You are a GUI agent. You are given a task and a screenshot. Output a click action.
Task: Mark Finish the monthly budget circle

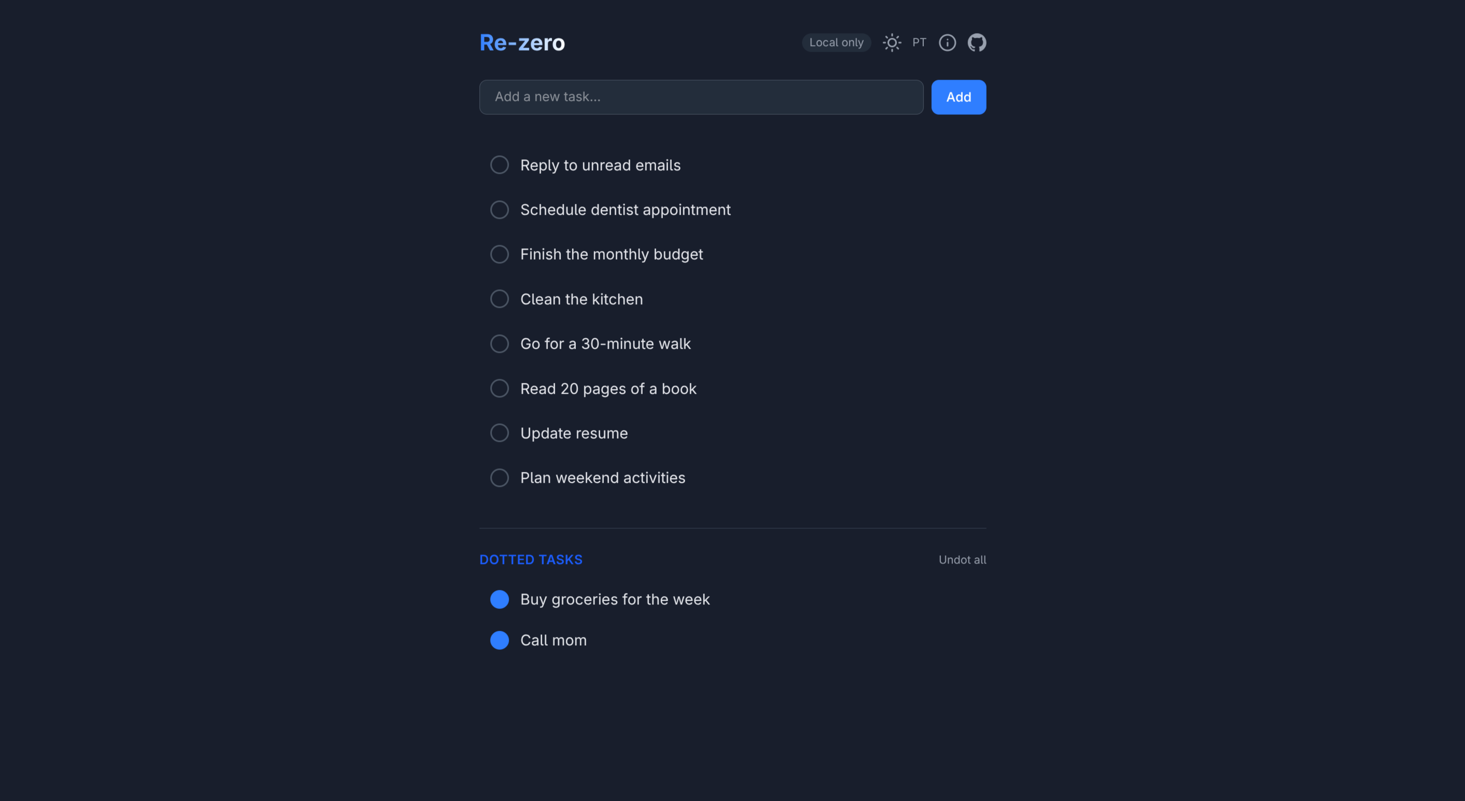pyautogui.click(x=499, y=255)
